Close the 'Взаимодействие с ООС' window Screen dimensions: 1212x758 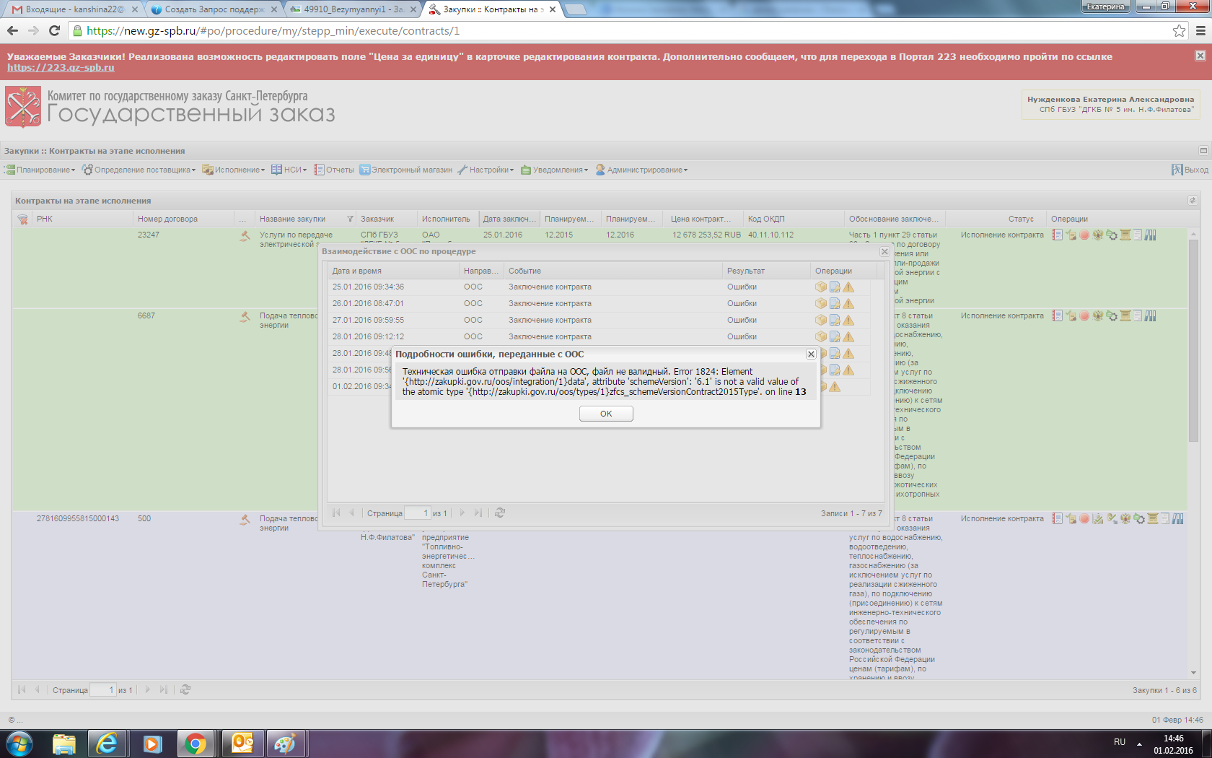click(884, 251)
